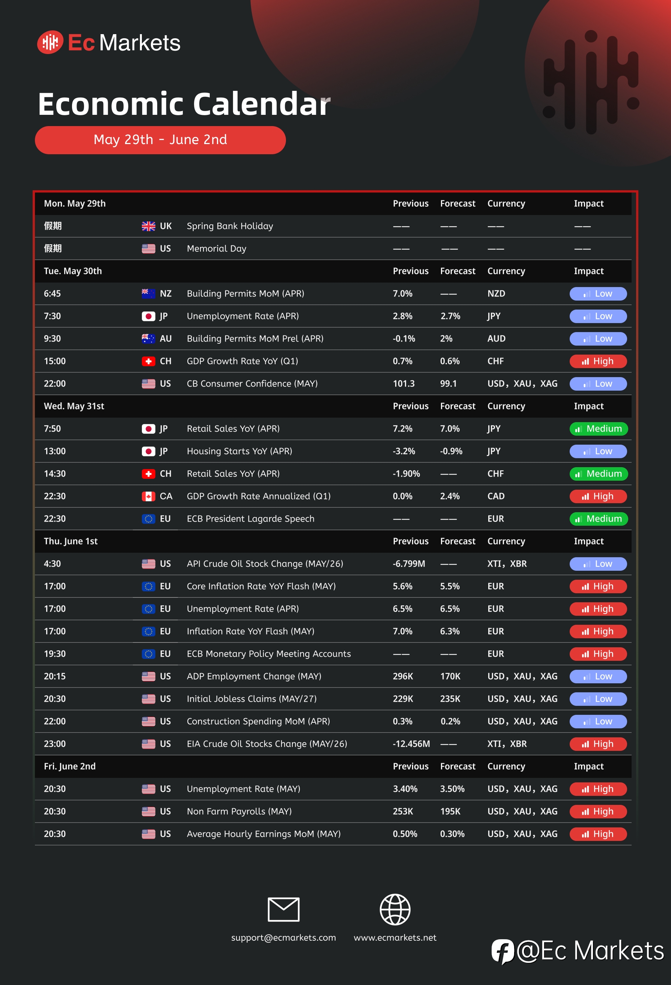
Task: Click the Swiss flag on GDP Growth Rate YoY row
Action: click(x=148, y=361)
